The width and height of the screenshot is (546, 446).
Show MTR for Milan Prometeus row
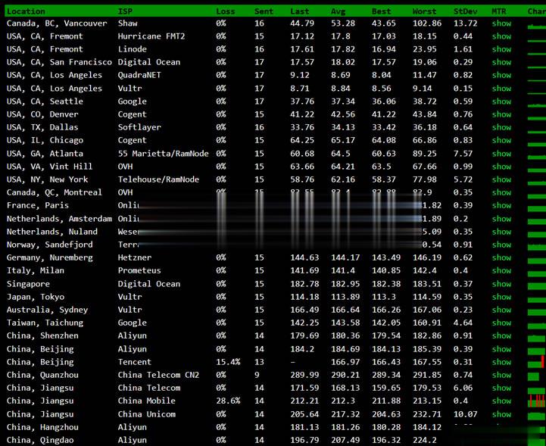click(x=501, y=270)
